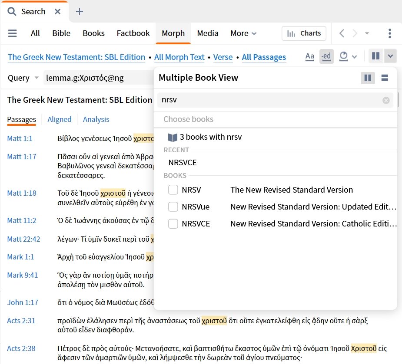
Task: Select the Morph search tab
Action: coord(173,33)
